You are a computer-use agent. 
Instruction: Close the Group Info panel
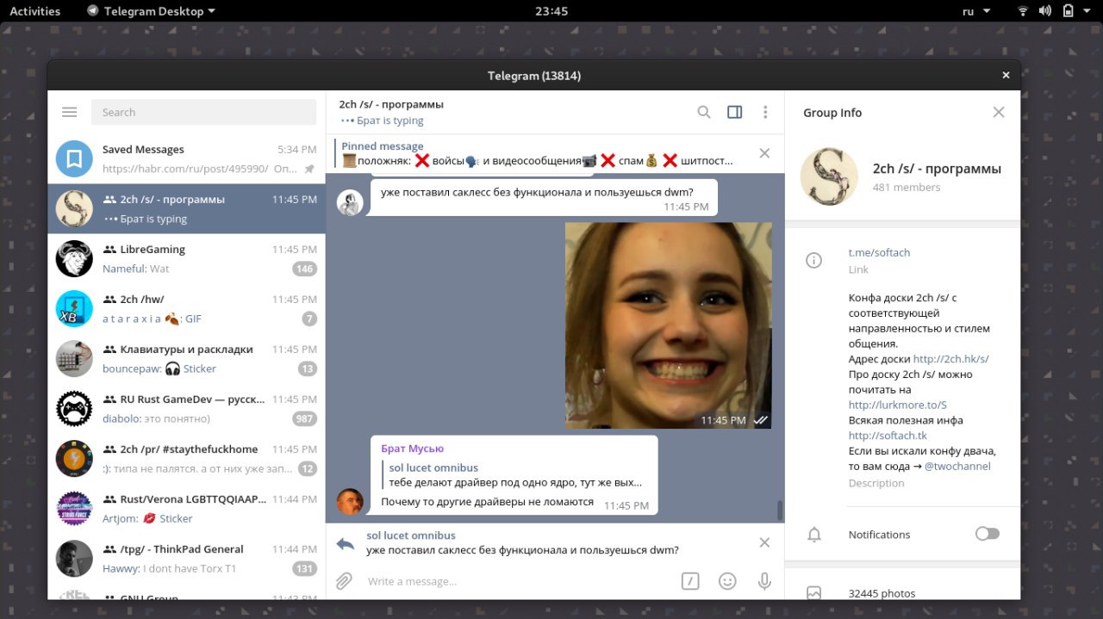click(x=999, y=112)
